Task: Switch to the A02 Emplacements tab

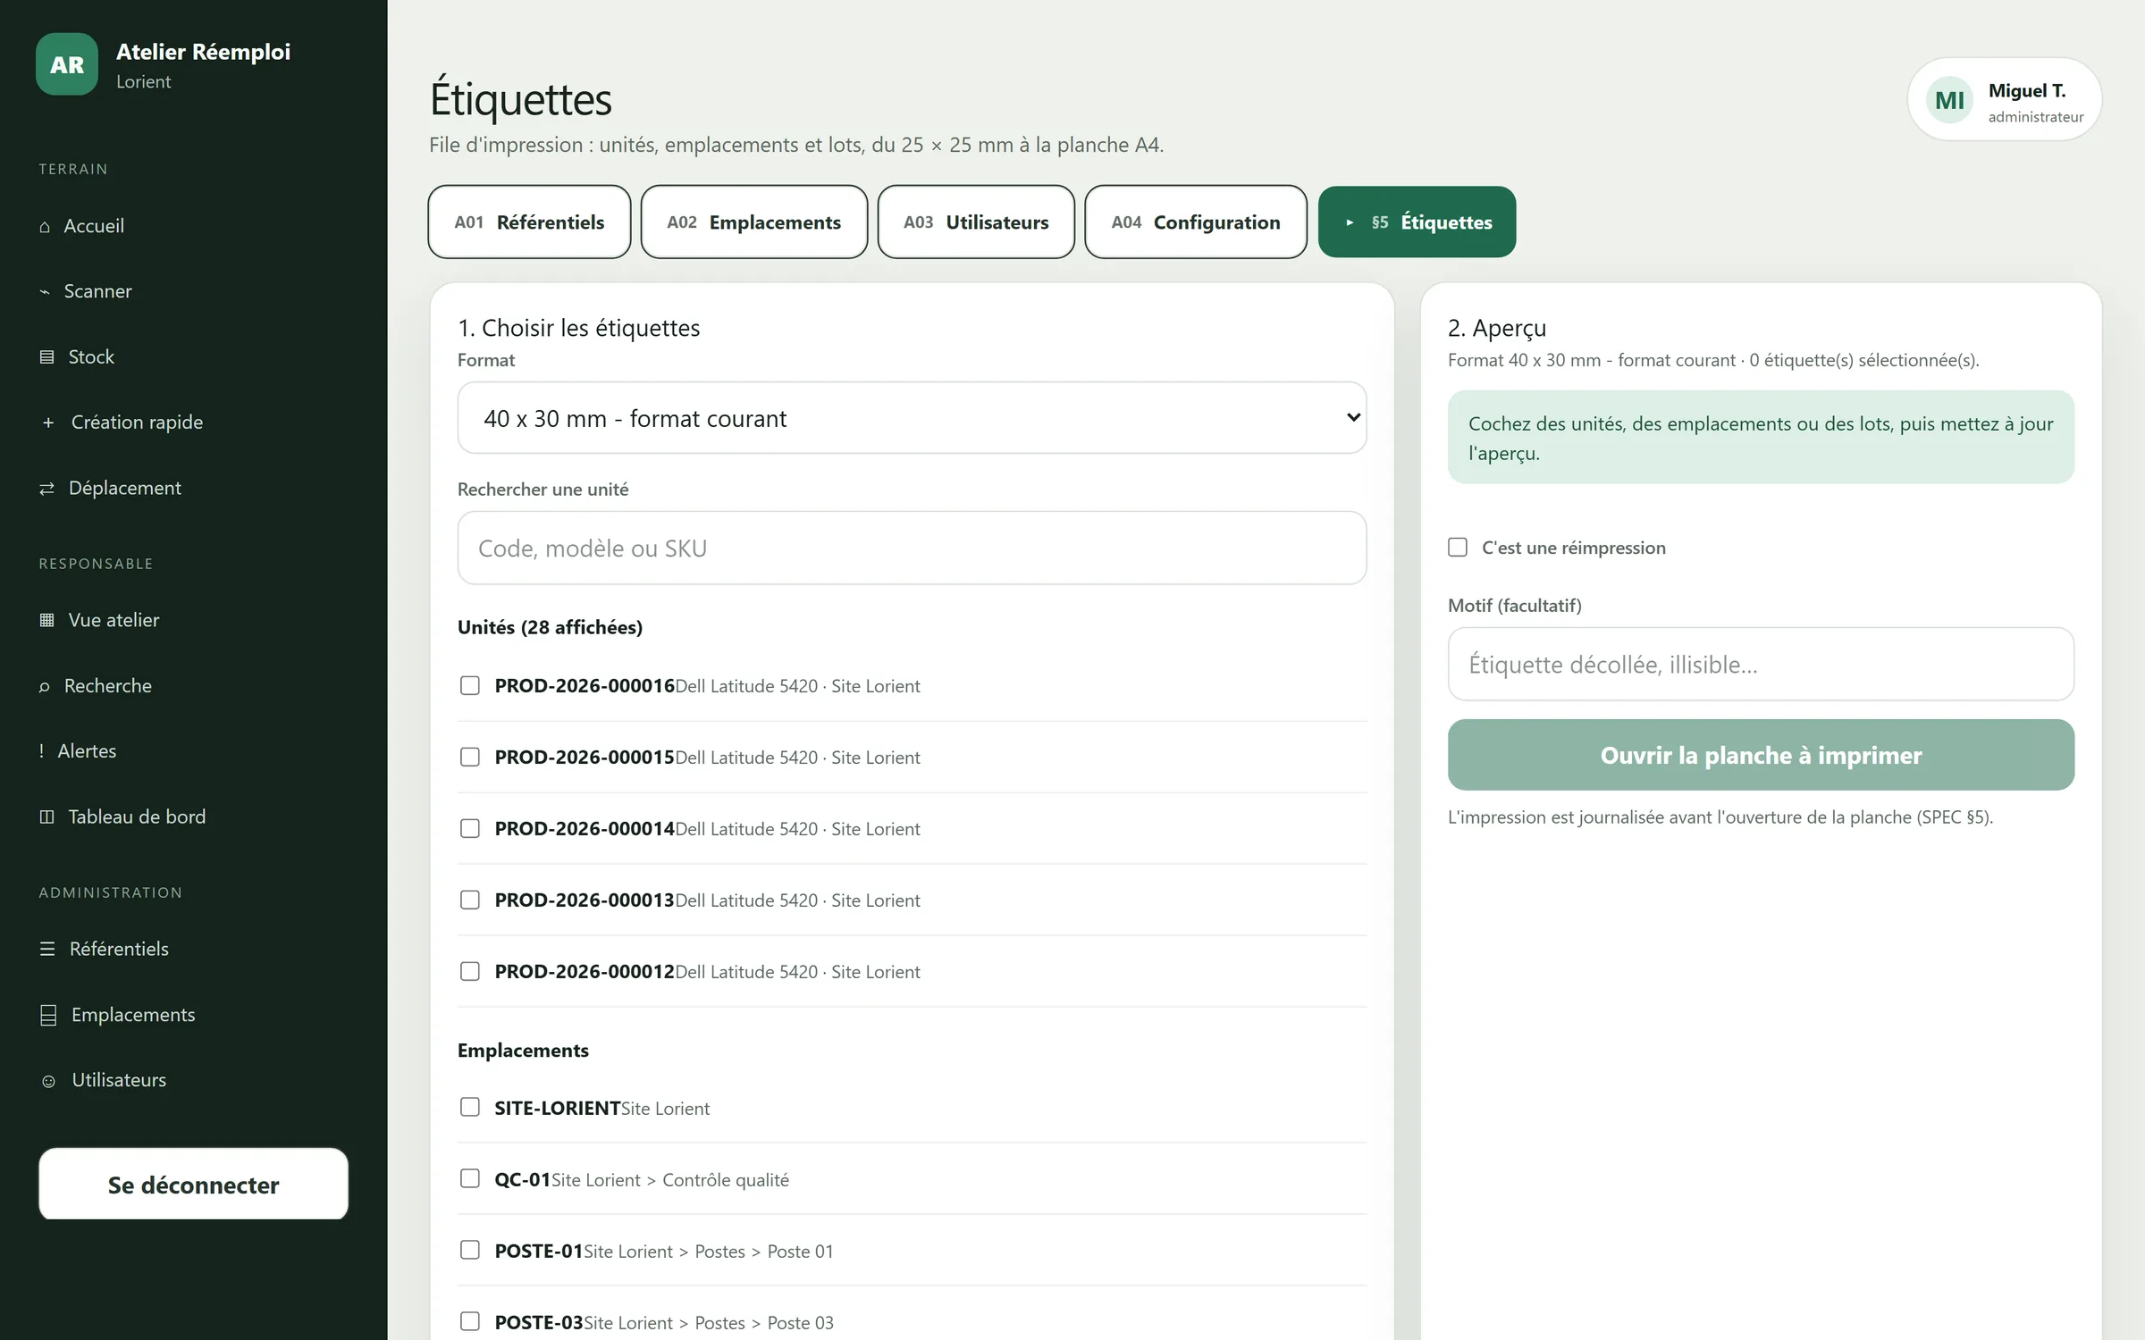Action: (753, 222)
